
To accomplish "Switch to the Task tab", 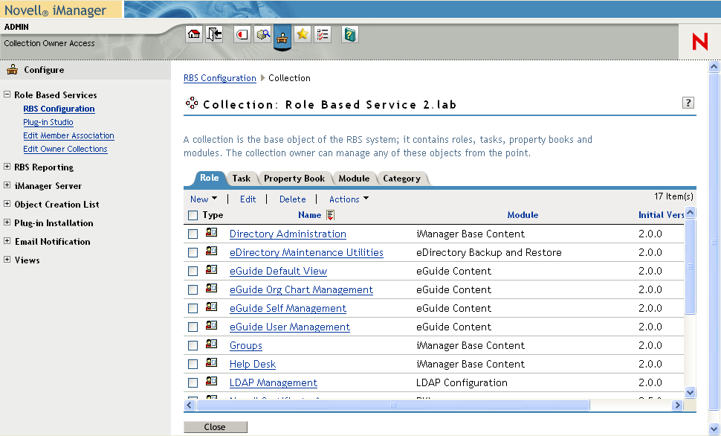I will pyautogui.click(x=241, y=179).
